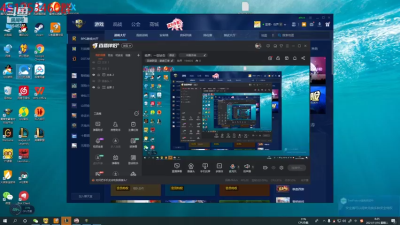The height and width of the screenshot is (225, 400).
Task: Open the phone-as-camera help link
Action: click(x=111, y=180)
